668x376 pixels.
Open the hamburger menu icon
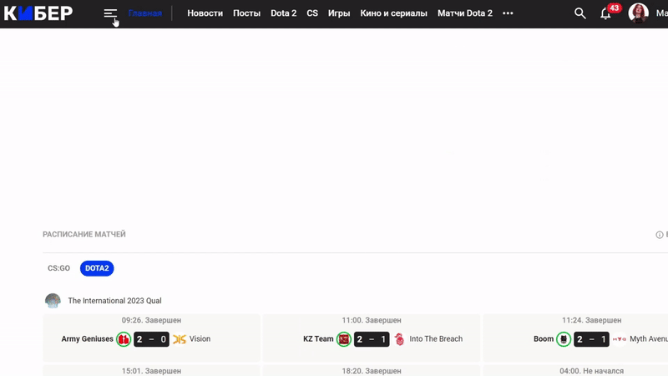[x=110, y=13]
